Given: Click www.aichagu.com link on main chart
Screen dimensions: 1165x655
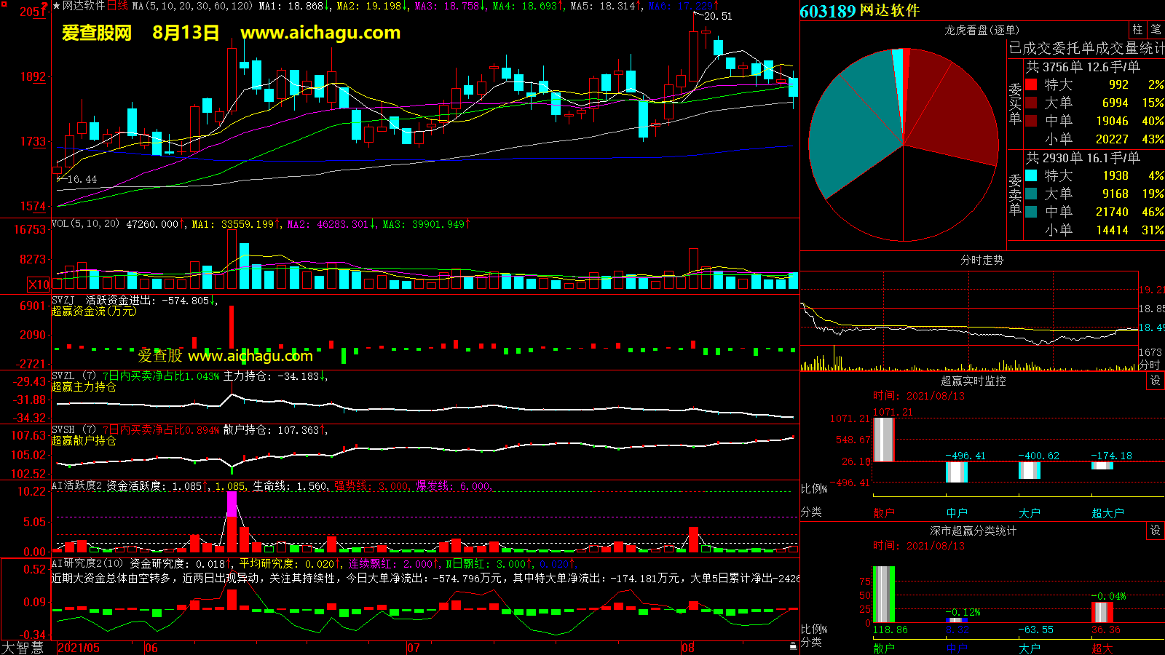Looking at the screenshot, I should [320, 33].
